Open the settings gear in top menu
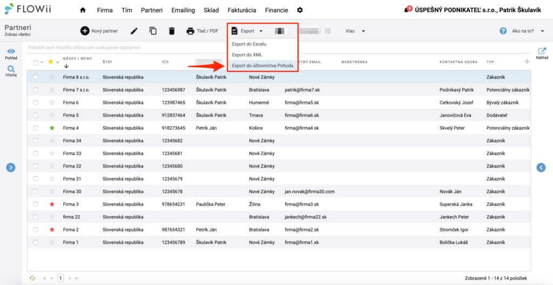Viewport: 553px width, 285px height. [x=300, y=10]
